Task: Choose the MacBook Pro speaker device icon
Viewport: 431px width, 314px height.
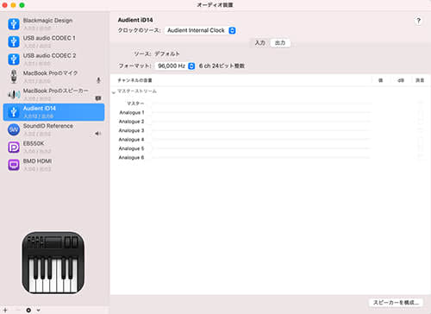Action: (x=14, y=94)
